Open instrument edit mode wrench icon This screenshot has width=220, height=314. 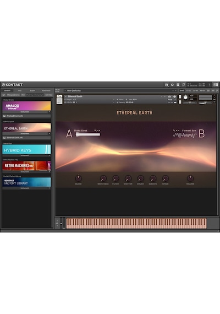pos(59,96)
